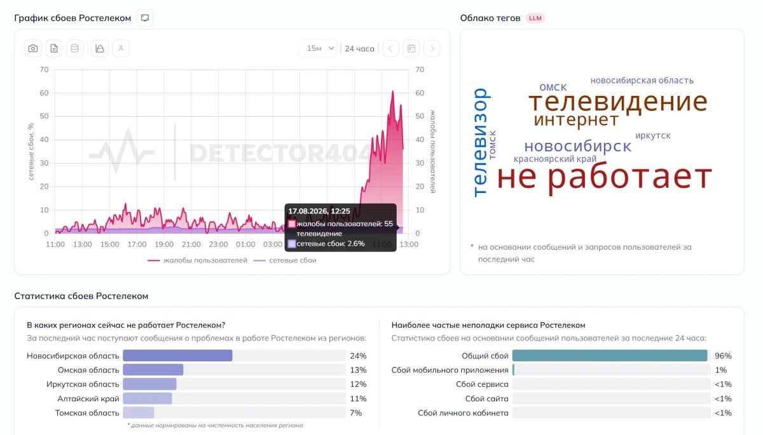Screen dimensions: 763x435
Task: Click the monitor icon beside chart title
Action: point(145,18)
